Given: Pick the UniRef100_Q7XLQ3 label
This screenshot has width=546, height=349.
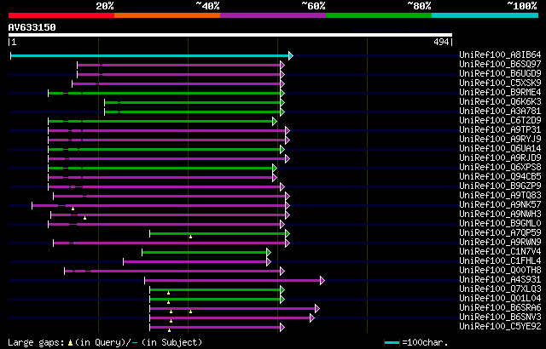Looking at the screenshot, I should (x=500, y=289).
